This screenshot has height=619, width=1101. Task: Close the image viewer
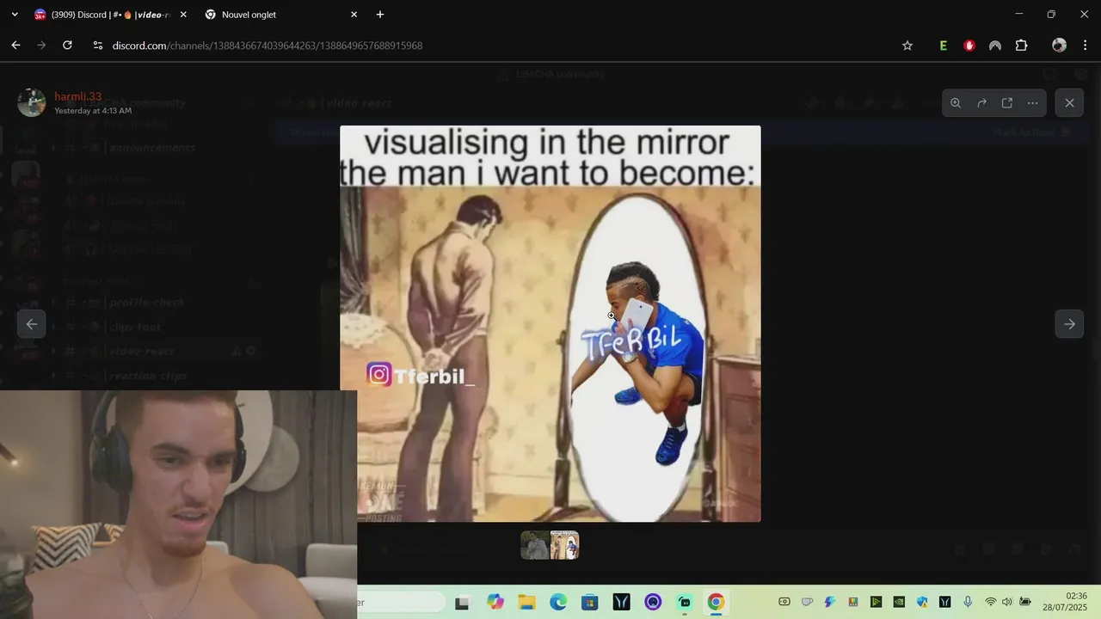pyautogui.click(x=1069, y=103)
